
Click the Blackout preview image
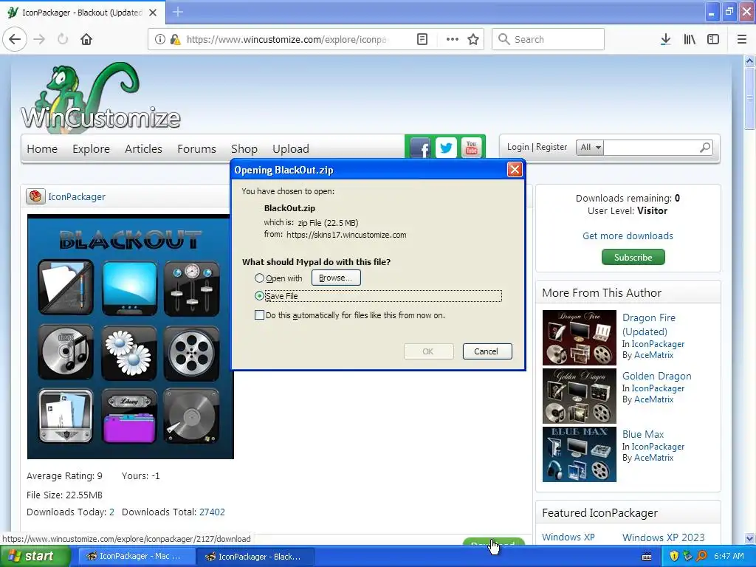128,337
